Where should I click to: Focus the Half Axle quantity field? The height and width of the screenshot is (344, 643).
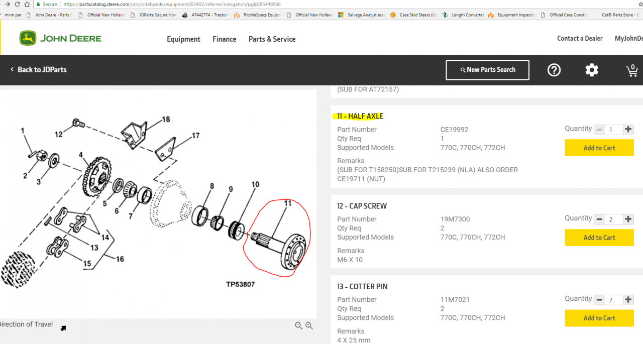pyautogui.click(x=613, y=130)
